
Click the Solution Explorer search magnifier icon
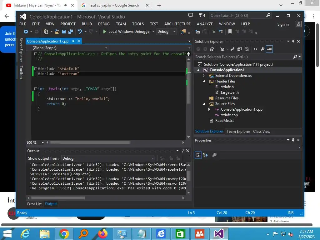295,57
